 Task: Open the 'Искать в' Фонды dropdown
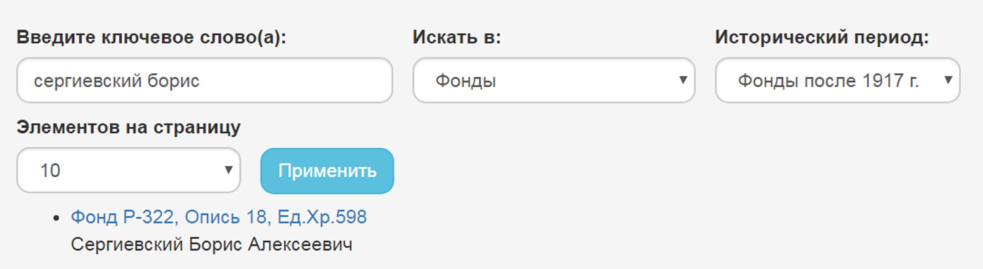[553, 80]
